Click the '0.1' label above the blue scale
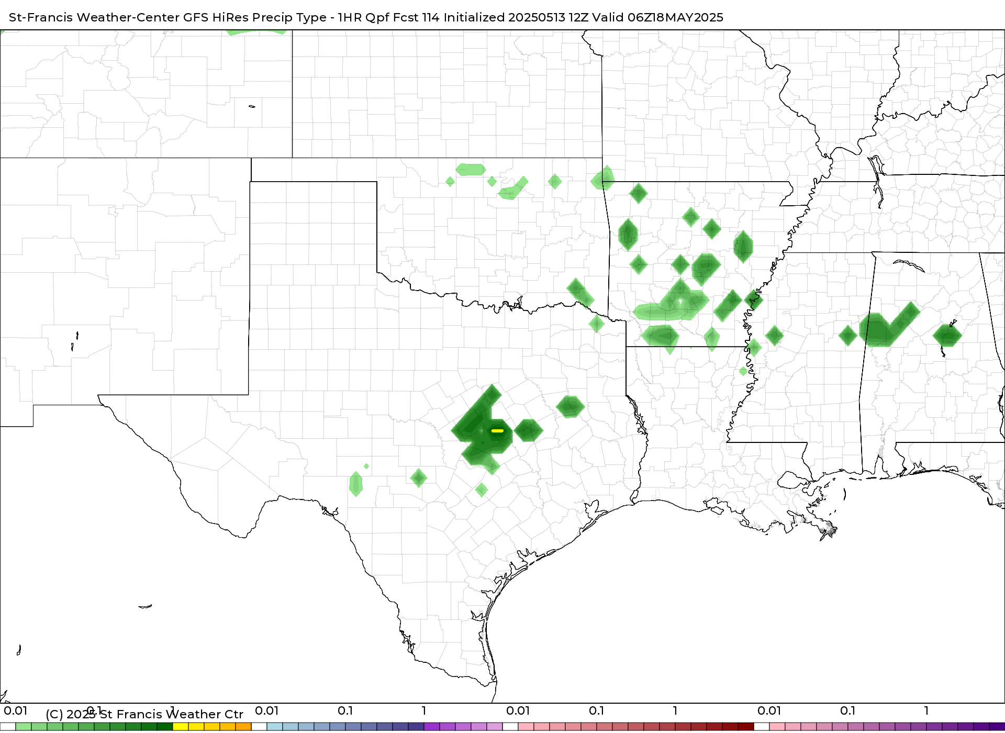Image resolution: width=1005 pixels, height=733 pixels. (x=345, y=711)
